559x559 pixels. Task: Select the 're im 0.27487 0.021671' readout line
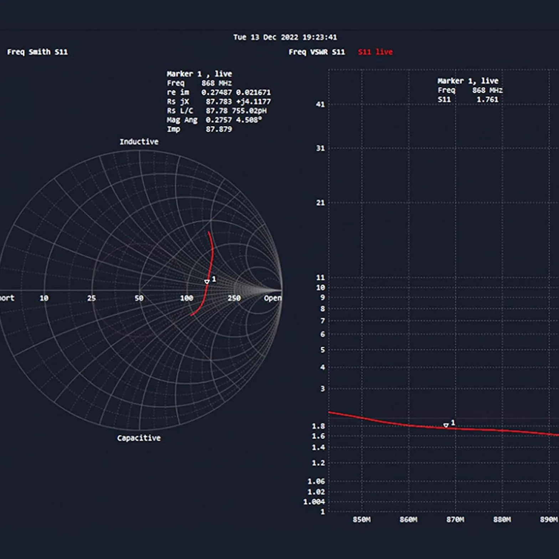[x=219, y=92]
